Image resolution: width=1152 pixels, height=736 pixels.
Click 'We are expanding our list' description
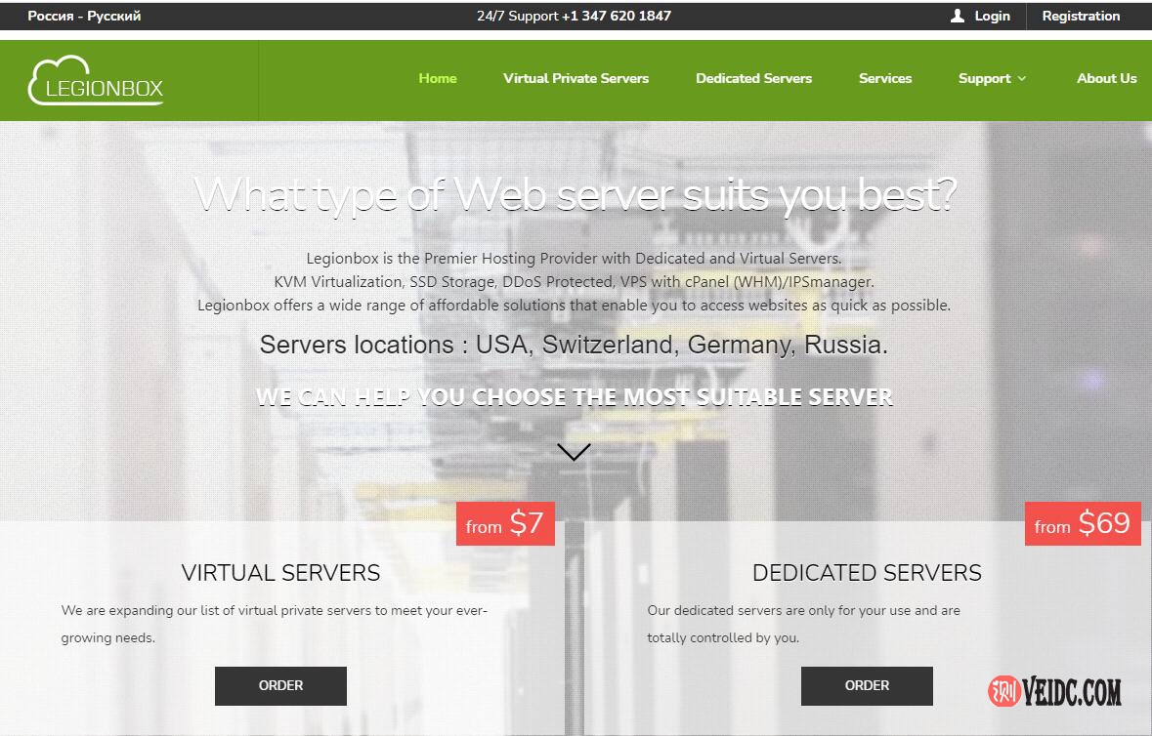point(274,624)
